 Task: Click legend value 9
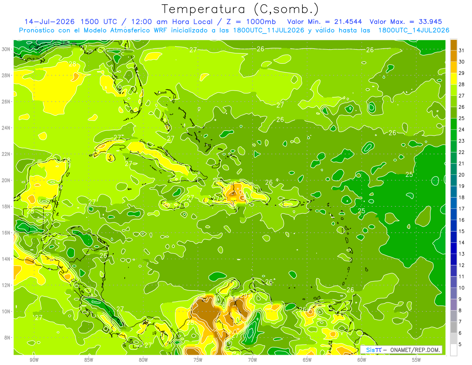point(460,299)
